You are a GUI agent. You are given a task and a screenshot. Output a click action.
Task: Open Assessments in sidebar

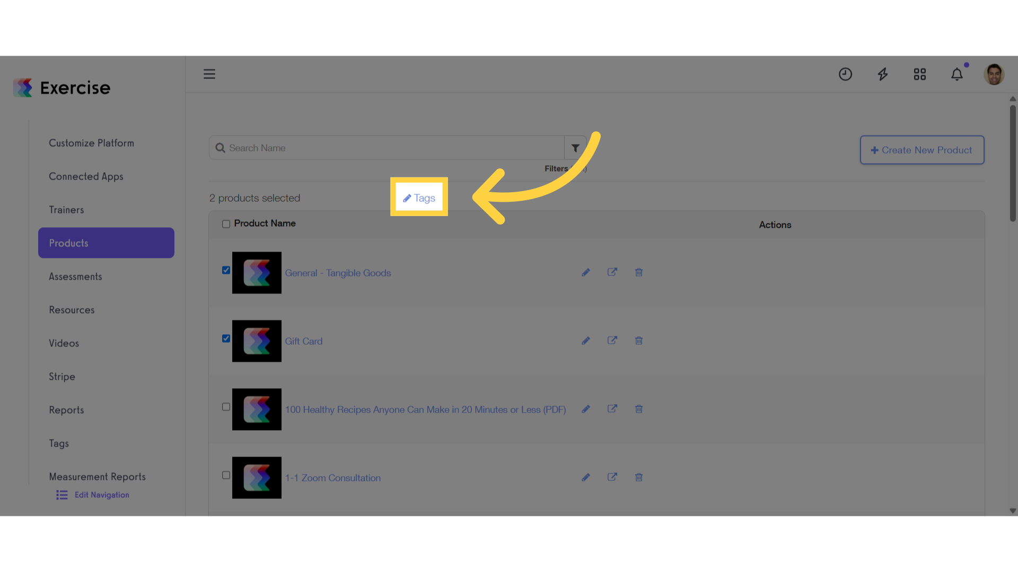pyautogui.click(x=75, y=276)
